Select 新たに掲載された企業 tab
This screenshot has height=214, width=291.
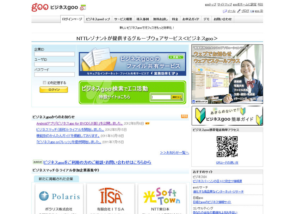[56, 179]
